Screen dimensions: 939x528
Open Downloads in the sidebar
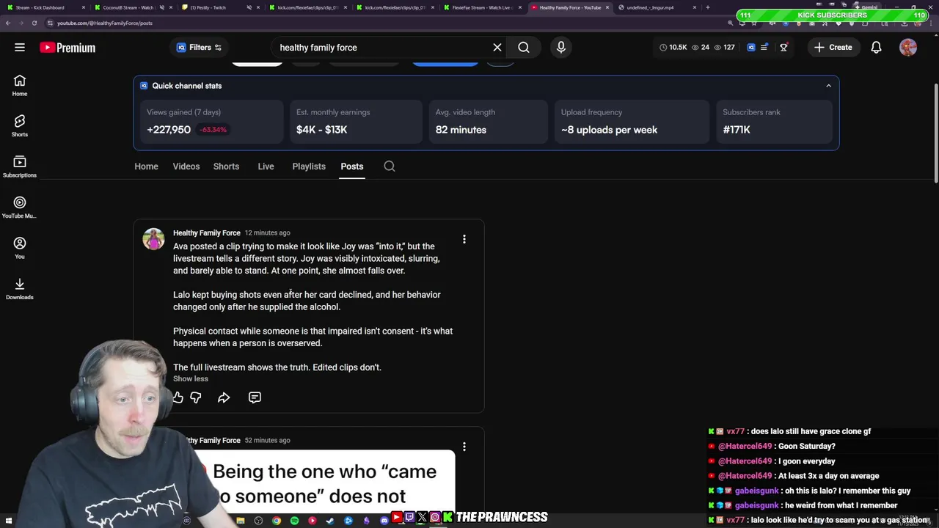click(20, 289)
